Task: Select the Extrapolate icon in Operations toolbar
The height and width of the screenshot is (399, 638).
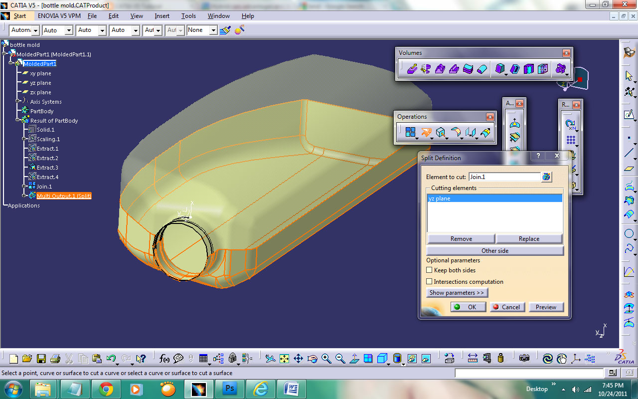Action: [x=485, y=132]
